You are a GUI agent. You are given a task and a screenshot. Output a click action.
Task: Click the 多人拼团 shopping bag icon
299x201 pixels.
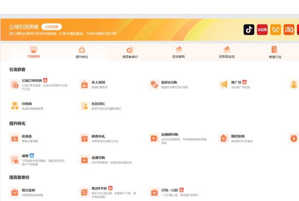(x=85, y=84)
